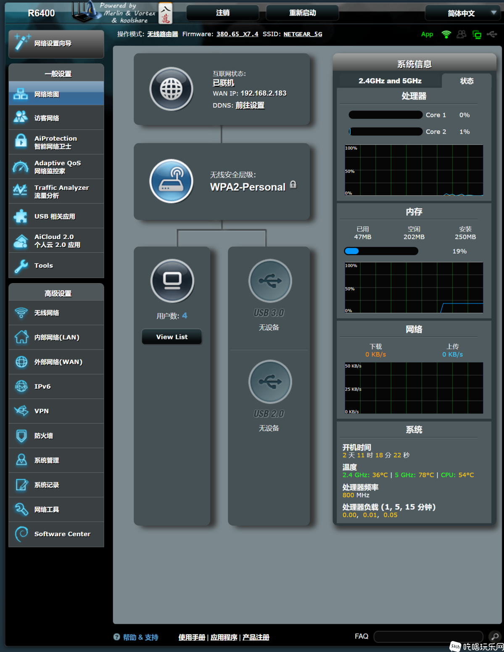Open the product registration link (产品注册)
504x652 pixels.
tap(256, 637)
